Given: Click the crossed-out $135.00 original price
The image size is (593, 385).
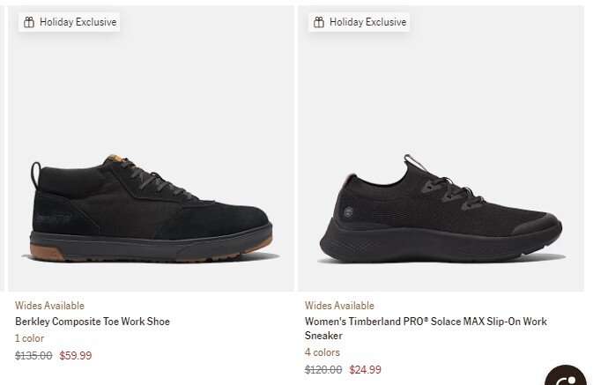Looking at the screenshot, I should (x=33, y=356).
